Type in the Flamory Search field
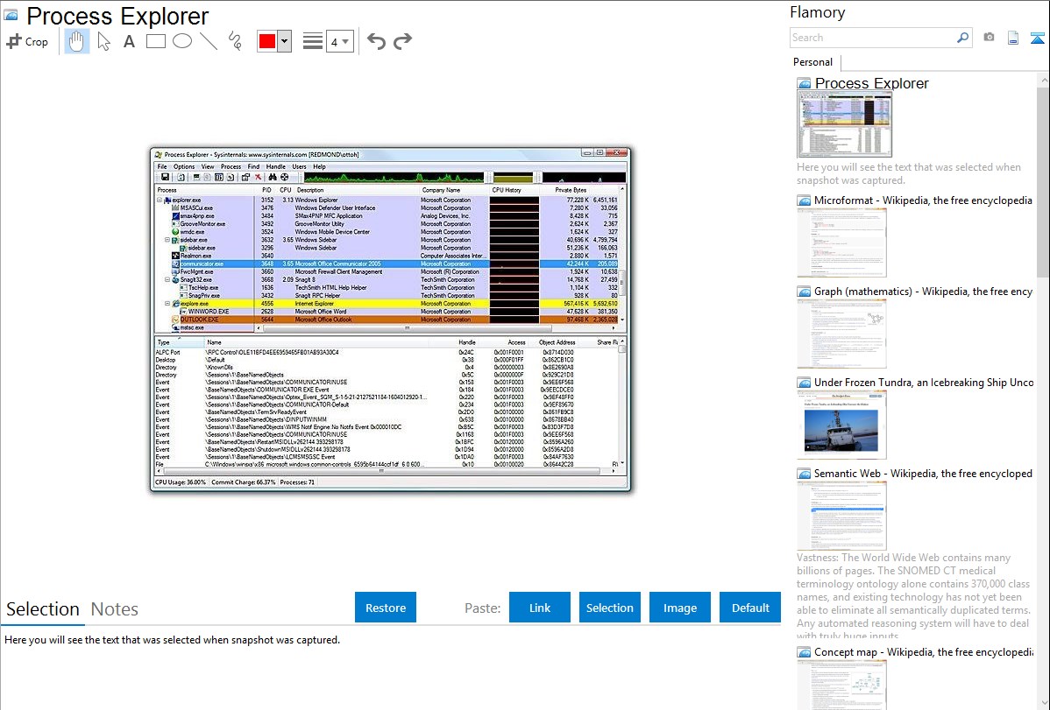Image resolution: width=1050 pixels, height=710 pixels. 872,38
